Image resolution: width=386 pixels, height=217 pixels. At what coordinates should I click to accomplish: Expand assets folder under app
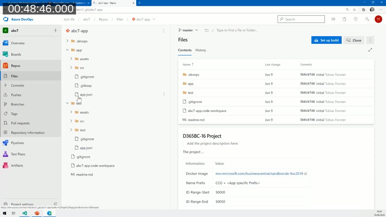click(x=71, y=59)
